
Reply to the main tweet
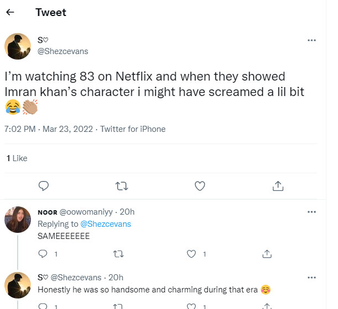44,185
